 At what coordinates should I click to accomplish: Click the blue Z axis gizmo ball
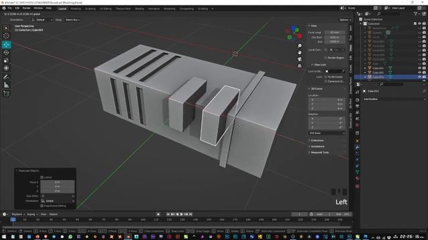[x=293, y=28]
